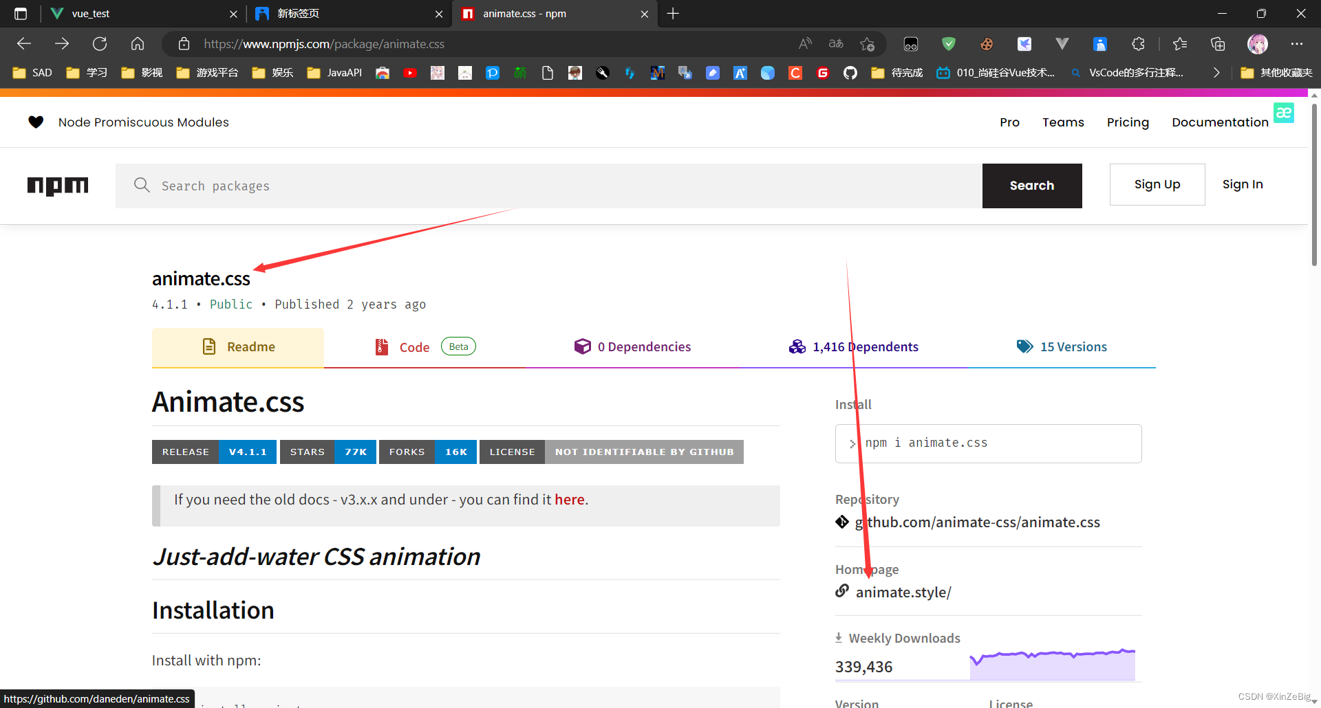Image resolution: width=1321 pixels, height=708 pixels.
Task: Click the Sign In link
Action: [x=1243, y=184]
